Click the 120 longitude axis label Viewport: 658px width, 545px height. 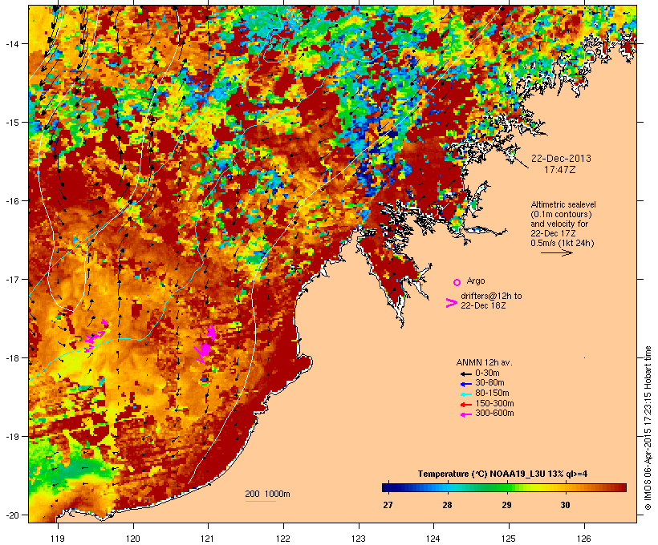click(133, 539)
